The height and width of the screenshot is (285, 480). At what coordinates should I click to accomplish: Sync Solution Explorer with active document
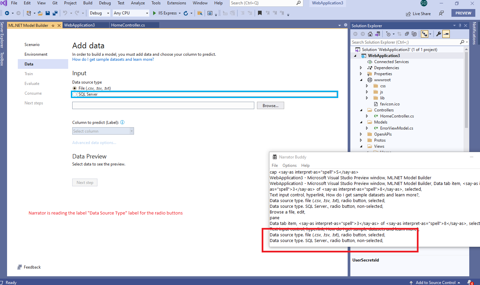tap(400, 34)
